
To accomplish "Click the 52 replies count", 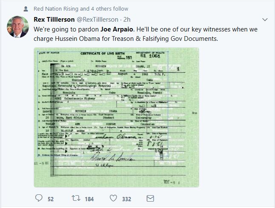I will [x=50, y=199].
